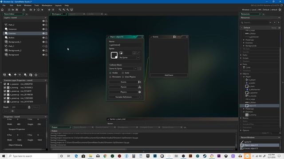Screen dimensions: 284x159
Task: Collapse the Recent Windows panel arrow
Action: (279, 137)
